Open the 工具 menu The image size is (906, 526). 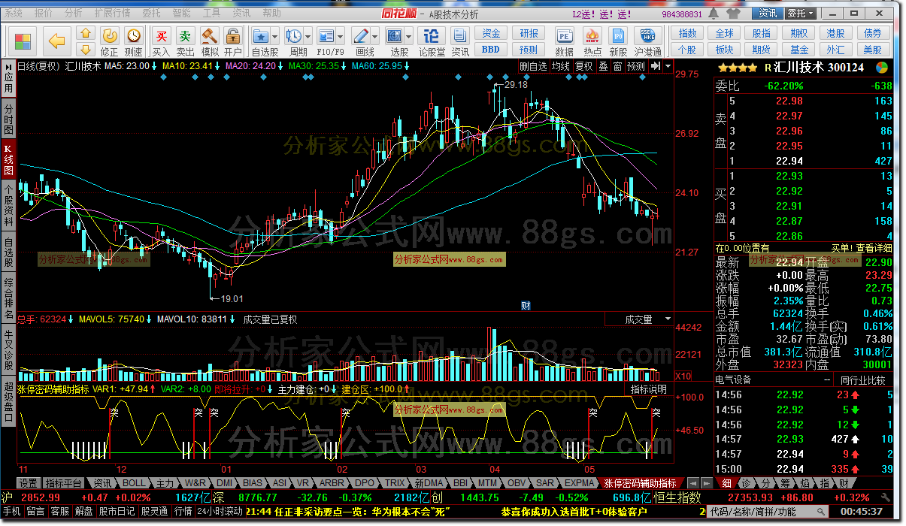[212, 14]
